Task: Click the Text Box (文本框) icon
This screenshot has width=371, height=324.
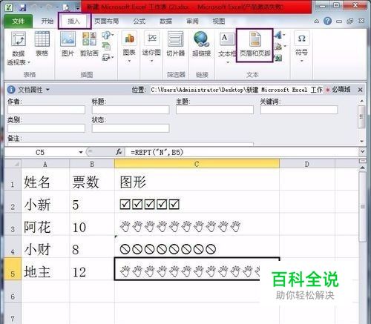Action: [x=227, y=39]
